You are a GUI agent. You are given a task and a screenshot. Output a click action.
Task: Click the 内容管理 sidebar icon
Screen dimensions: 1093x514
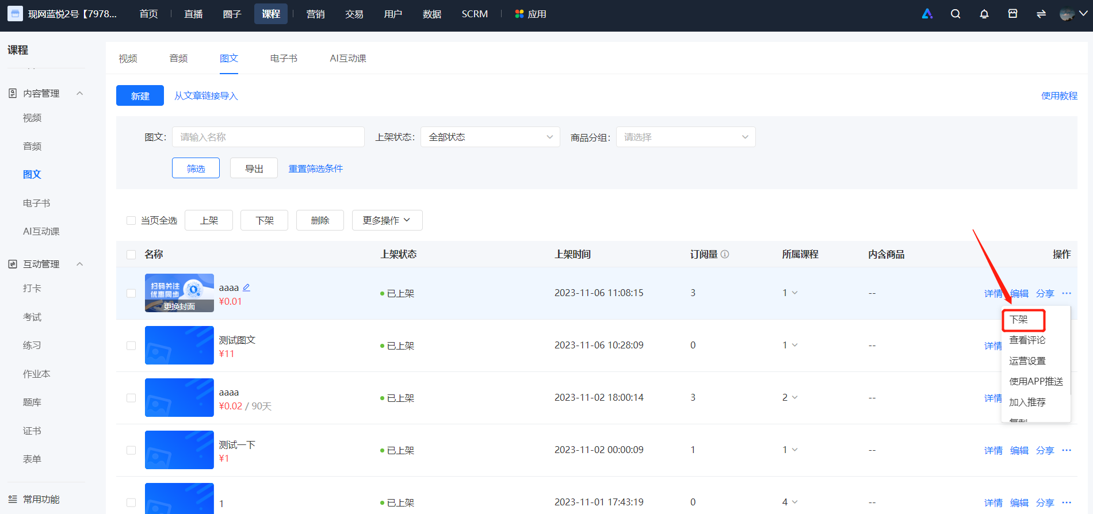[x=13, y=93]
